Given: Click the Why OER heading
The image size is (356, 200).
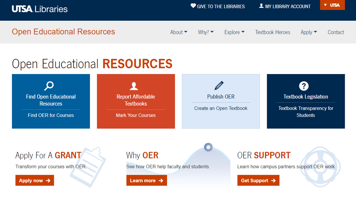Looking at the screenshot, I should click(x=142, y=155).
